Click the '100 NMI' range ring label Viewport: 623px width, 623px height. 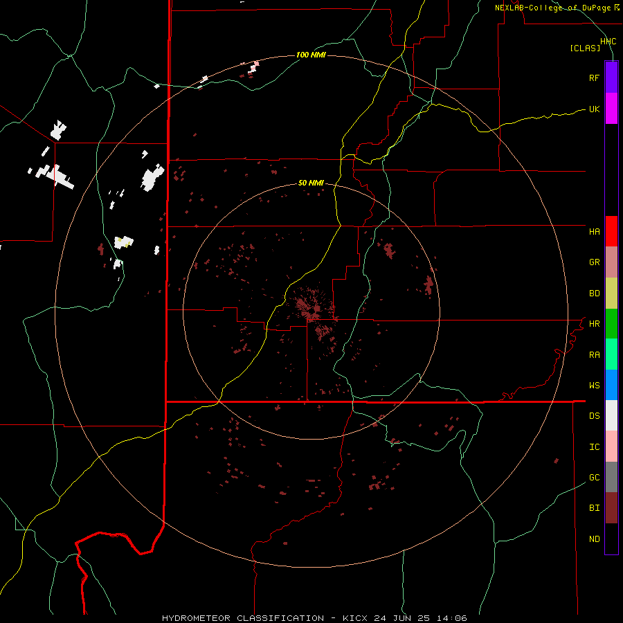tap(311, 55)
